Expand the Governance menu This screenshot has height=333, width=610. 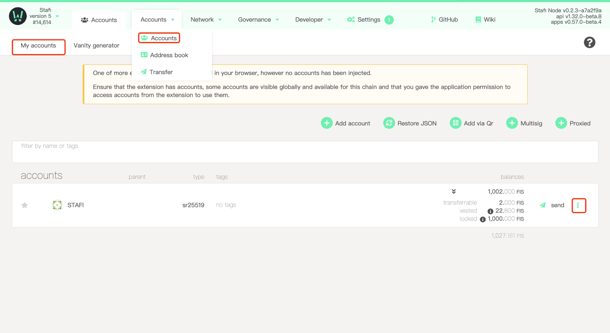(258, 19)
